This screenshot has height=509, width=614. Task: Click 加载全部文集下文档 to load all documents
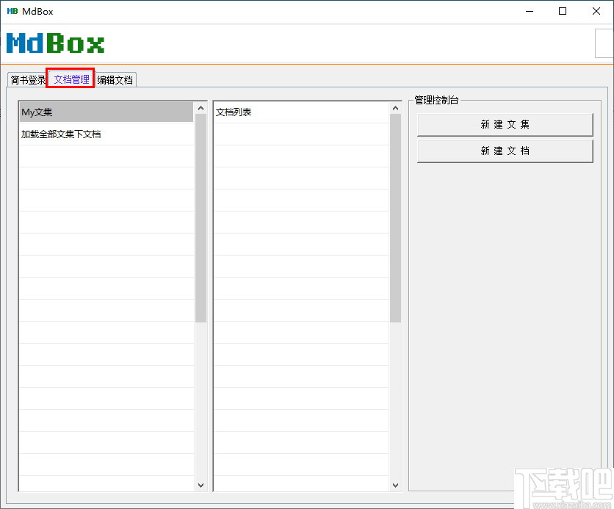click(59, 134)
